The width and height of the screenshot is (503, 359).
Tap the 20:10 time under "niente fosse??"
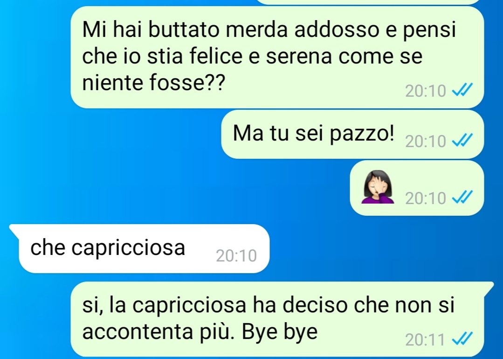[x=425, y=91]
